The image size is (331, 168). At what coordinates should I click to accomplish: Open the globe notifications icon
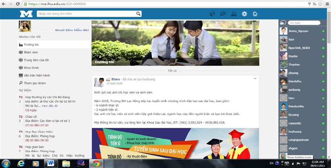point(212,14)
